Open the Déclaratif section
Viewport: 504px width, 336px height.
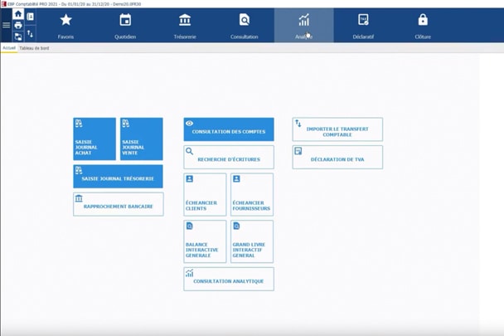[363, 25]
